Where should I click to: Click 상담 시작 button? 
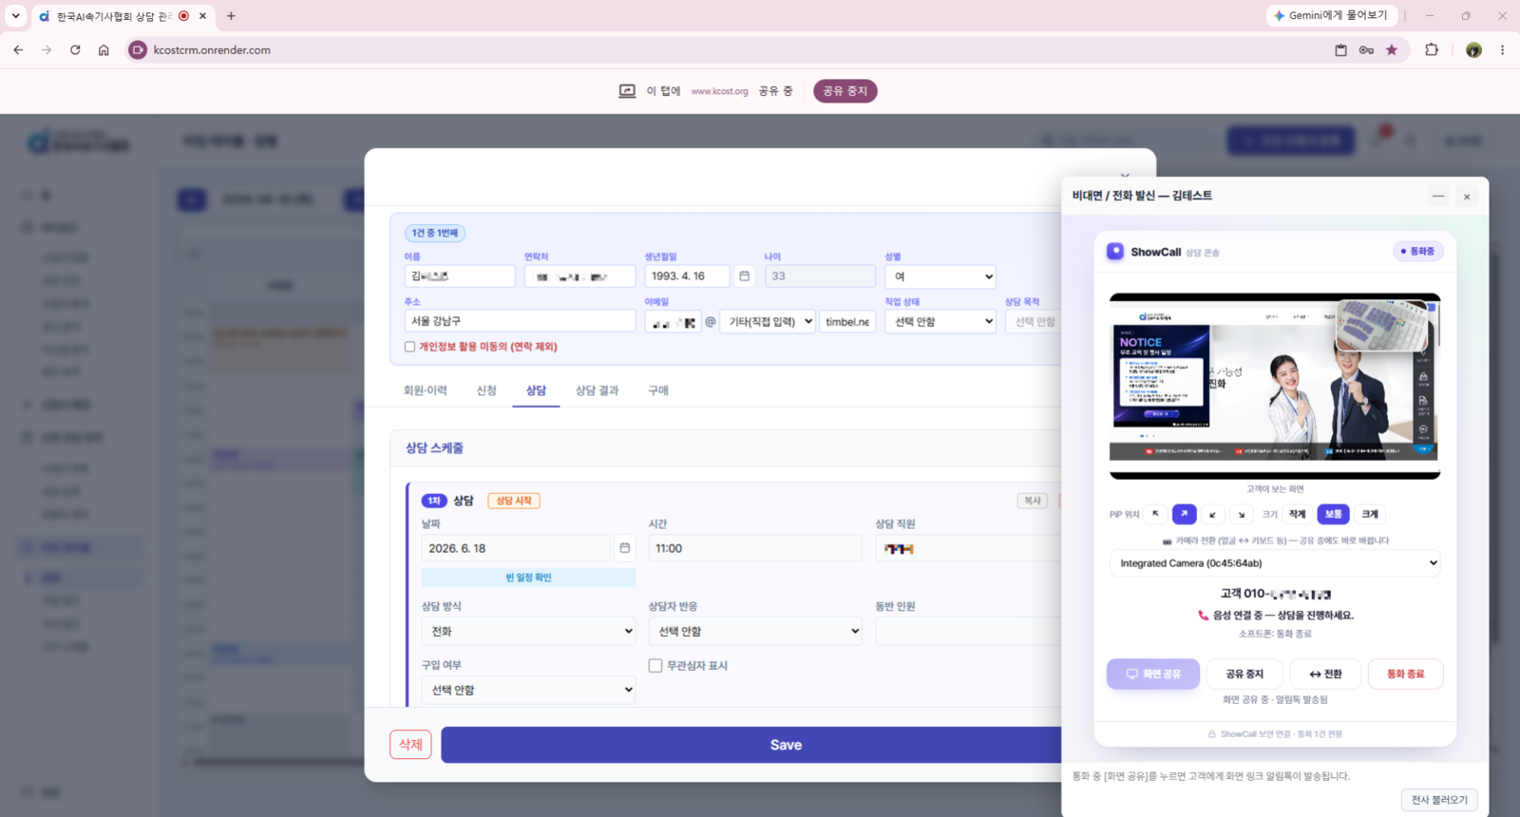click(514, 501)
